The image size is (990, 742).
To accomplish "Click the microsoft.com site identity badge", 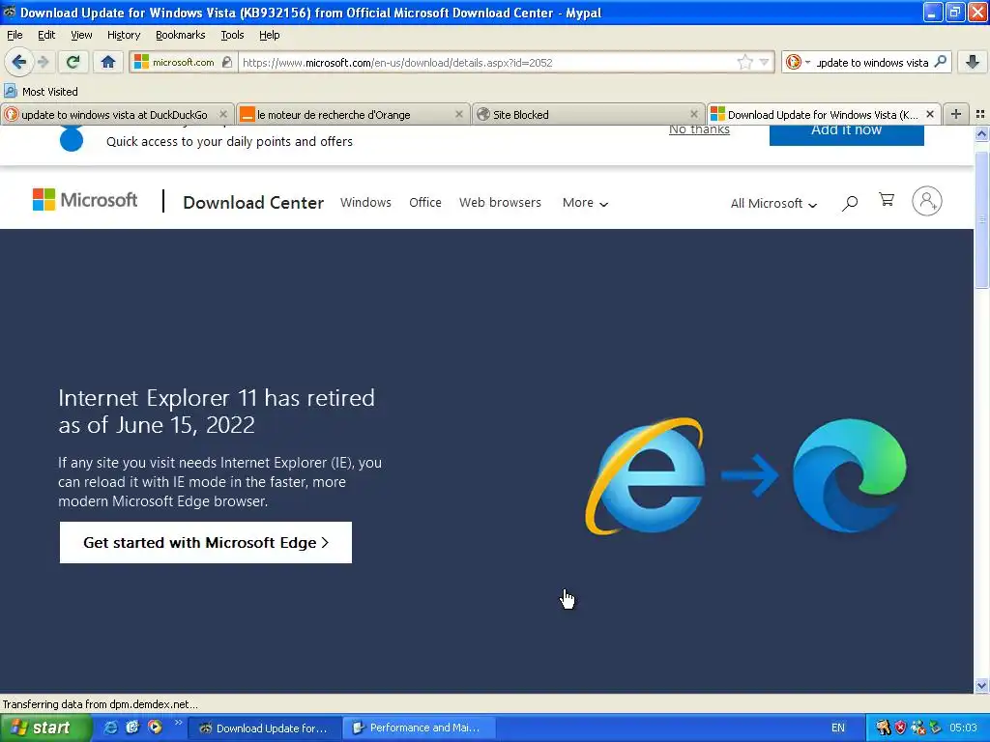I will click(184, 62).
